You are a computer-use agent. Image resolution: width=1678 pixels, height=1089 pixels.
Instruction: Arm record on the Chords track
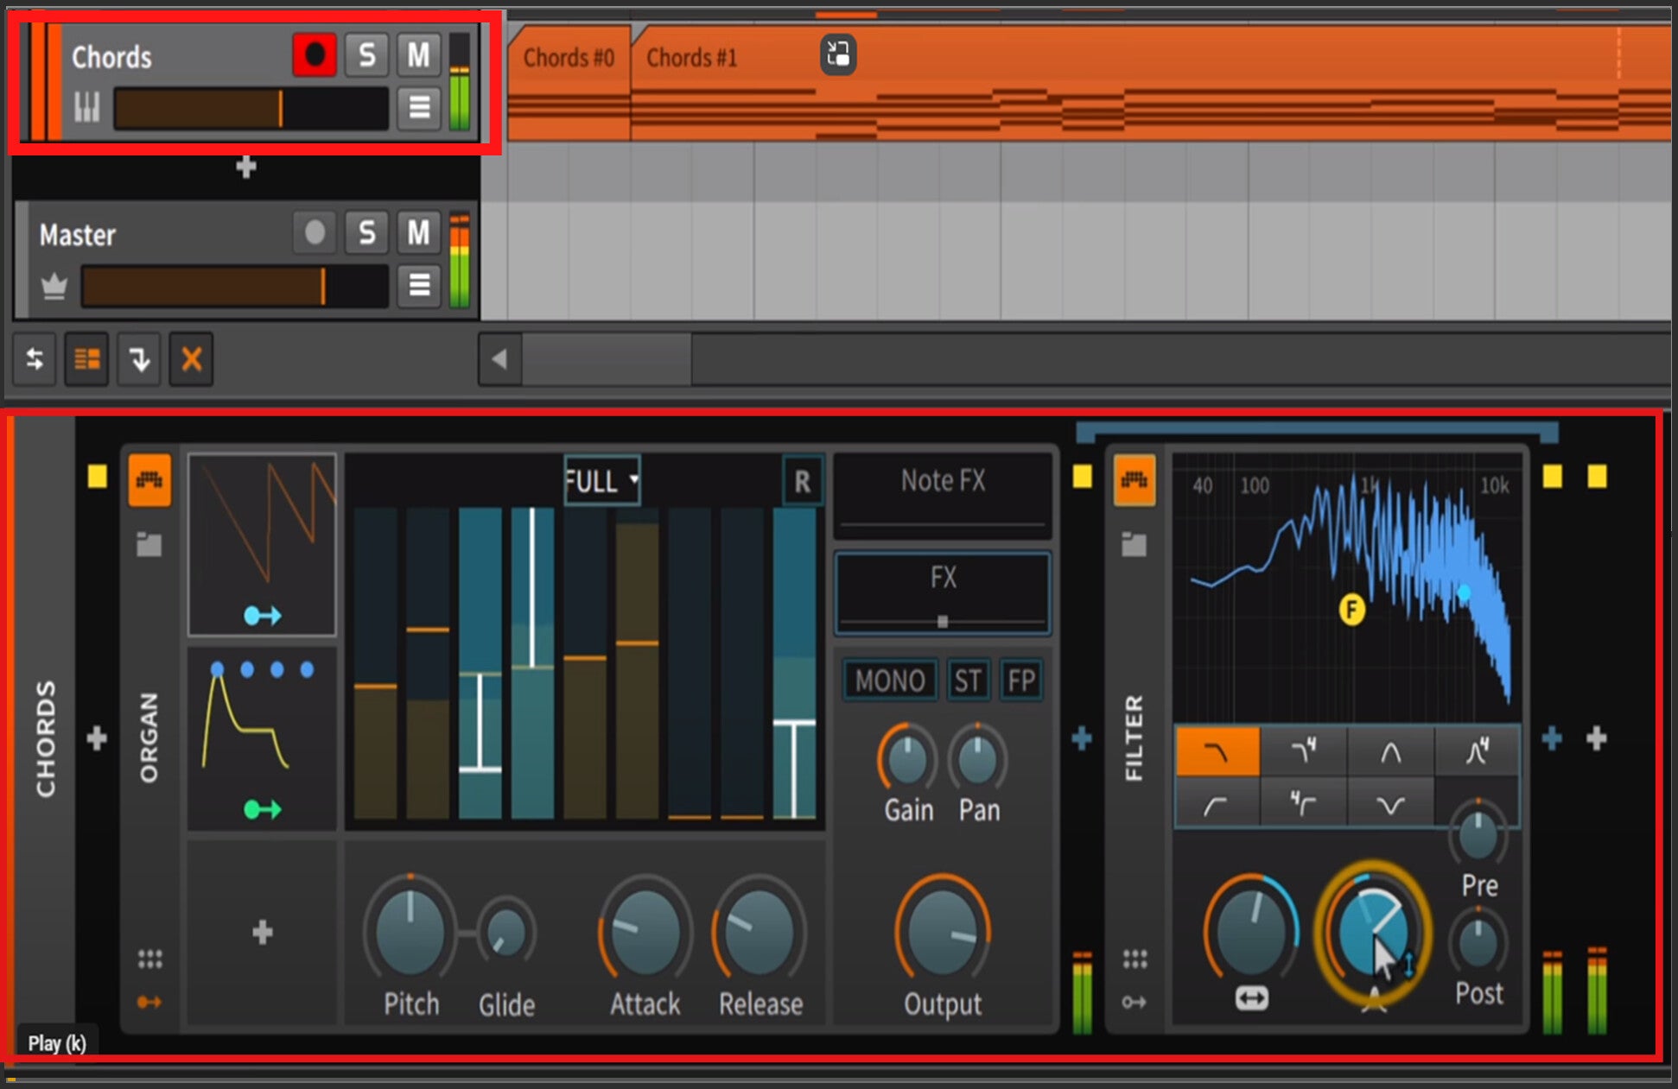(314, 55)
